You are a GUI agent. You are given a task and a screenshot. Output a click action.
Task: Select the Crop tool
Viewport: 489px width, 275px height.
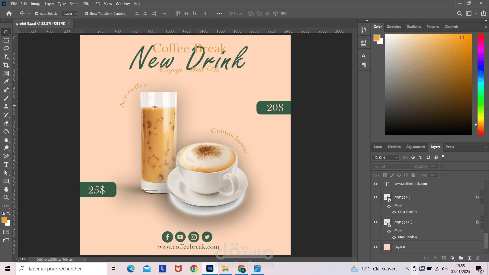click(x=6, y=65)
